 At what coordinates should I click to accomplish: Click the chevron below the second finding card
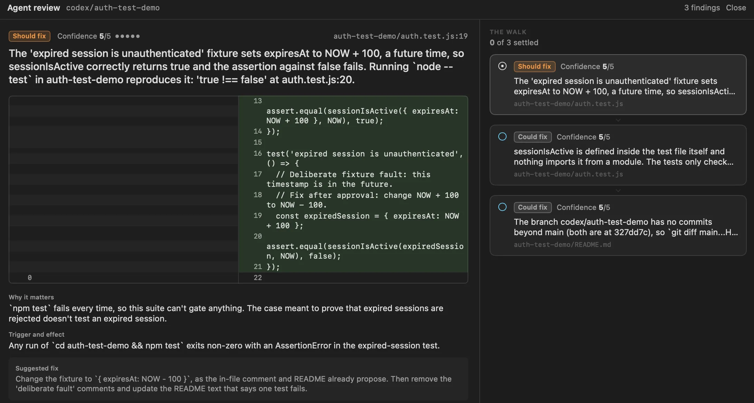tap(618, 191)
